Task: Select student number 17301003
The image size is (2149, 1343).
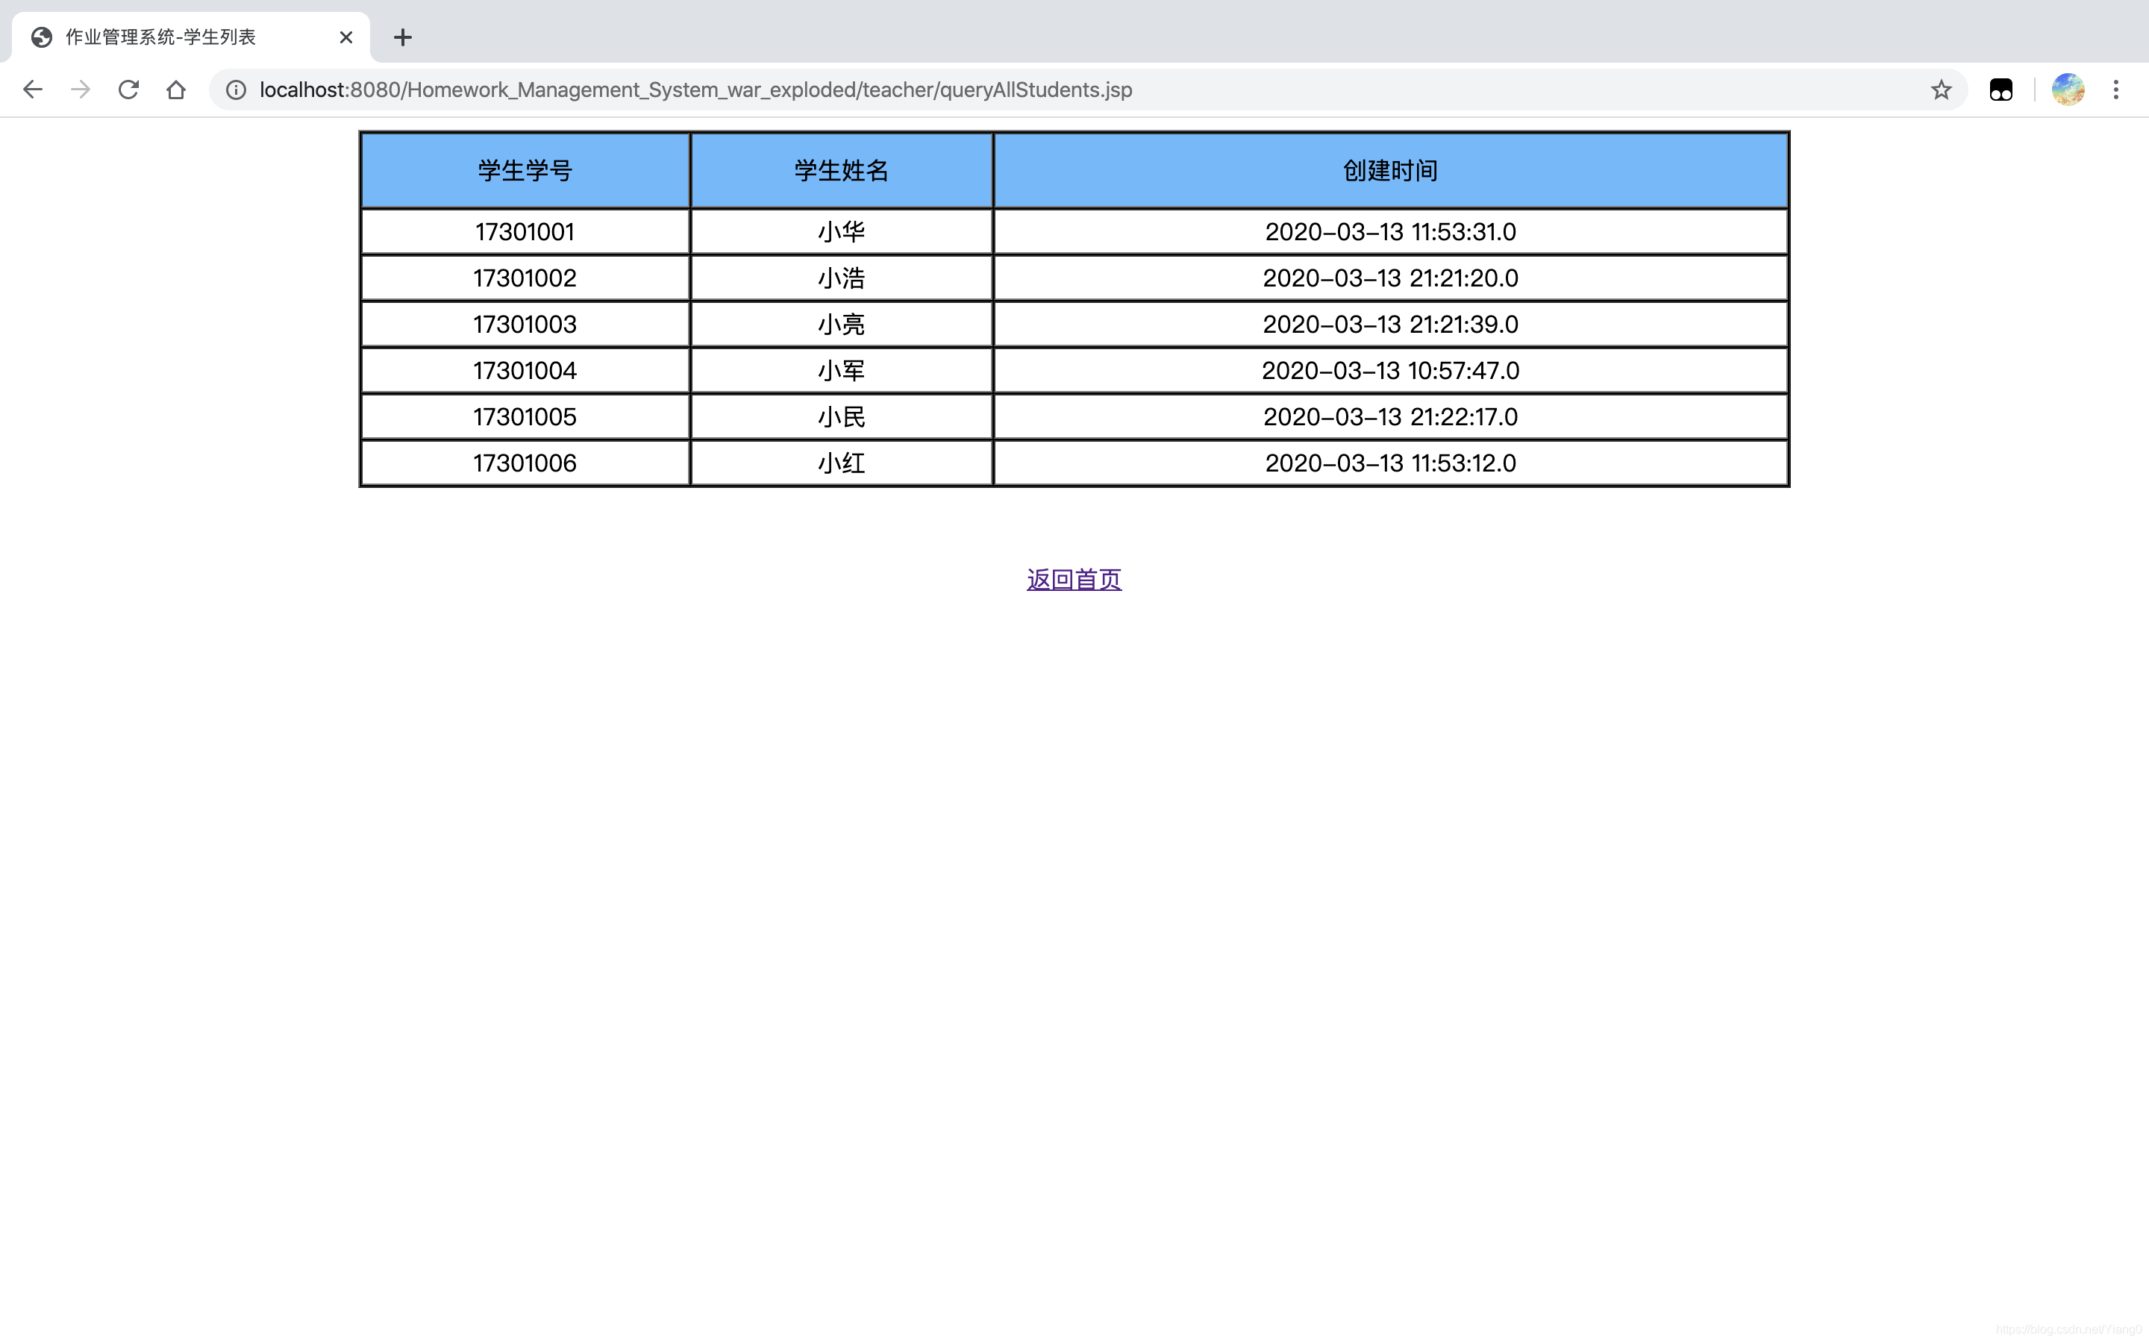Action: coord(525,325)
